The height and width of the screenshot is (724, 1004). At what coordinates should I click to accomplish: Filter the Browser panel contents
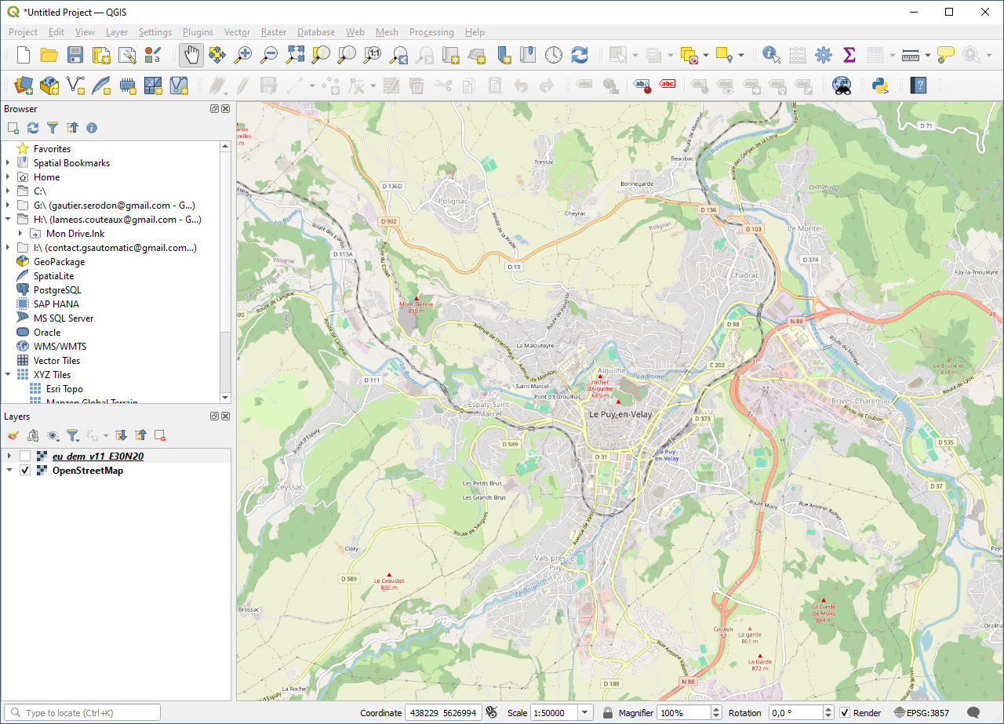(53, 127)
